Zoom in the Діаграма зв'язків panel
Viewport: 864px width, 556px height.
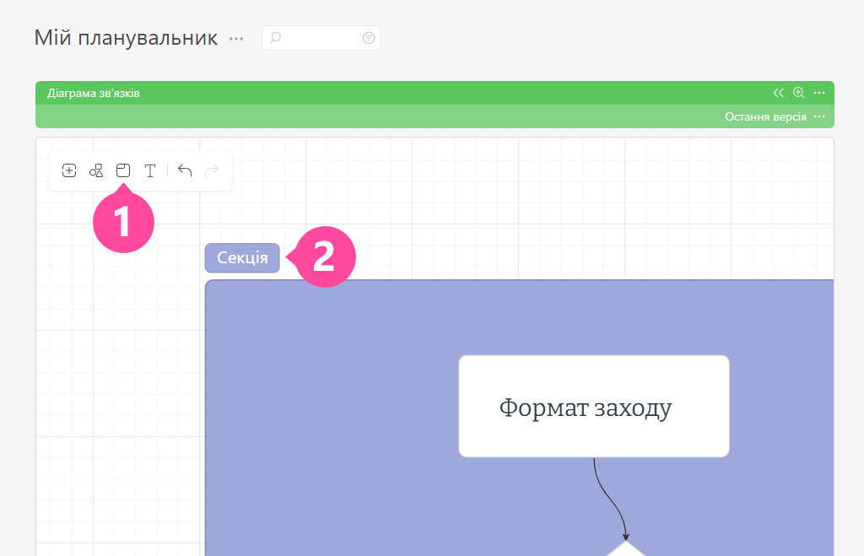pyautogui.click(x=798, y=93)
